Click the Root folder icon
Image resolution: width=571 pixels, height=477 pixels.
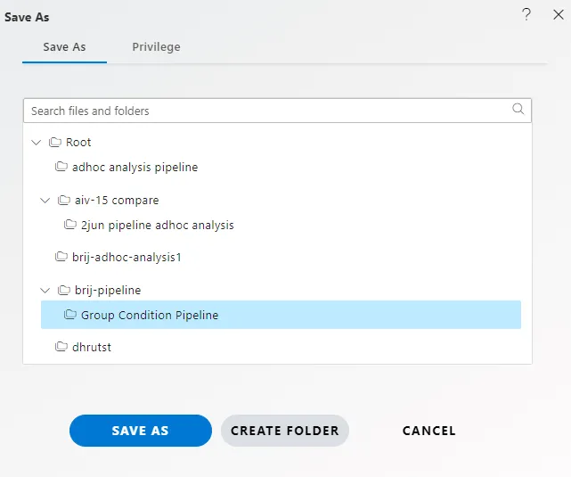click(55, 142)
